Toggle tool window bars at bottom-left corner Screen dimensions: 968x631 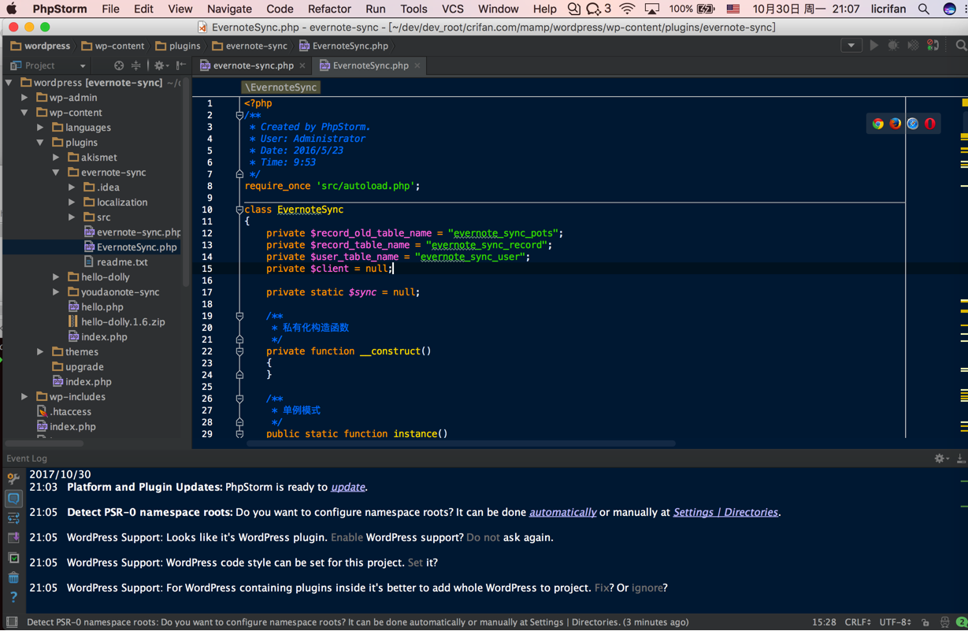pyautogui.click(x=12, y=622)
